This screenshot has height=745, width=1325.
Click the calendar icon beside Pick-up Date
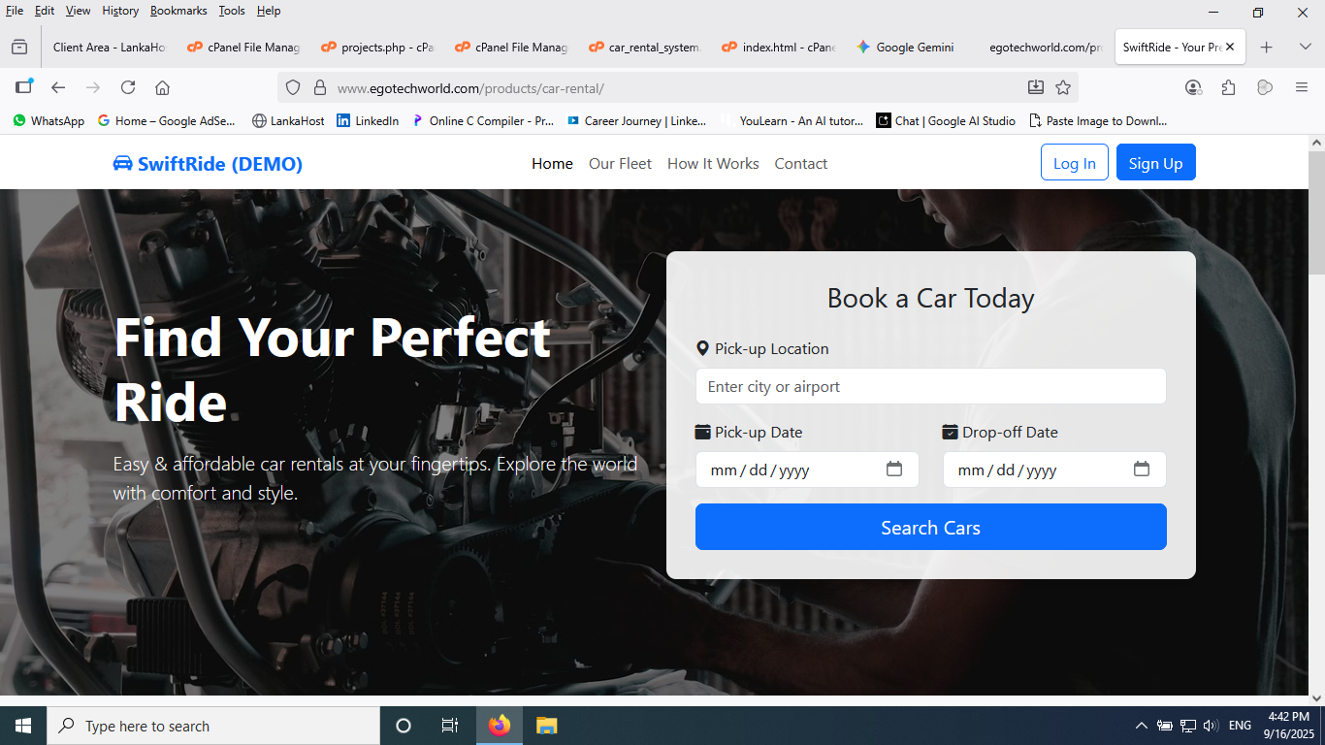point(701,432)
